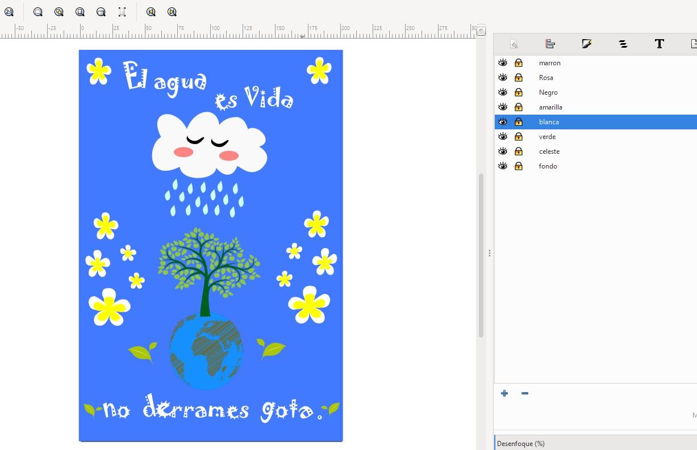Select the amarilla layer name
Screen dimensions: 697x450
[550, 107]
